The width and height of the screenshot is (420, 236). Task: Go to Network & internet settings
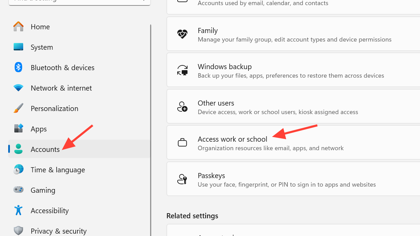click(x=61, y=88)
